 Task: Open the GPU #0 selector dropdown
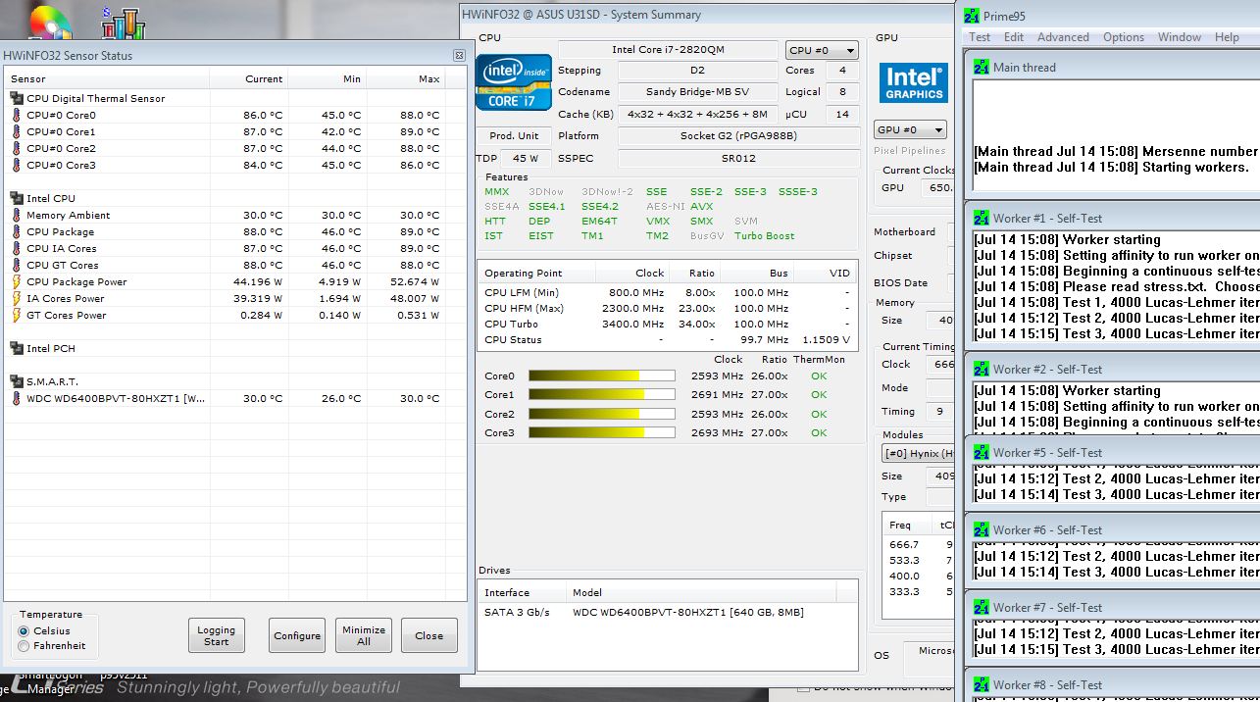[910, 129]
